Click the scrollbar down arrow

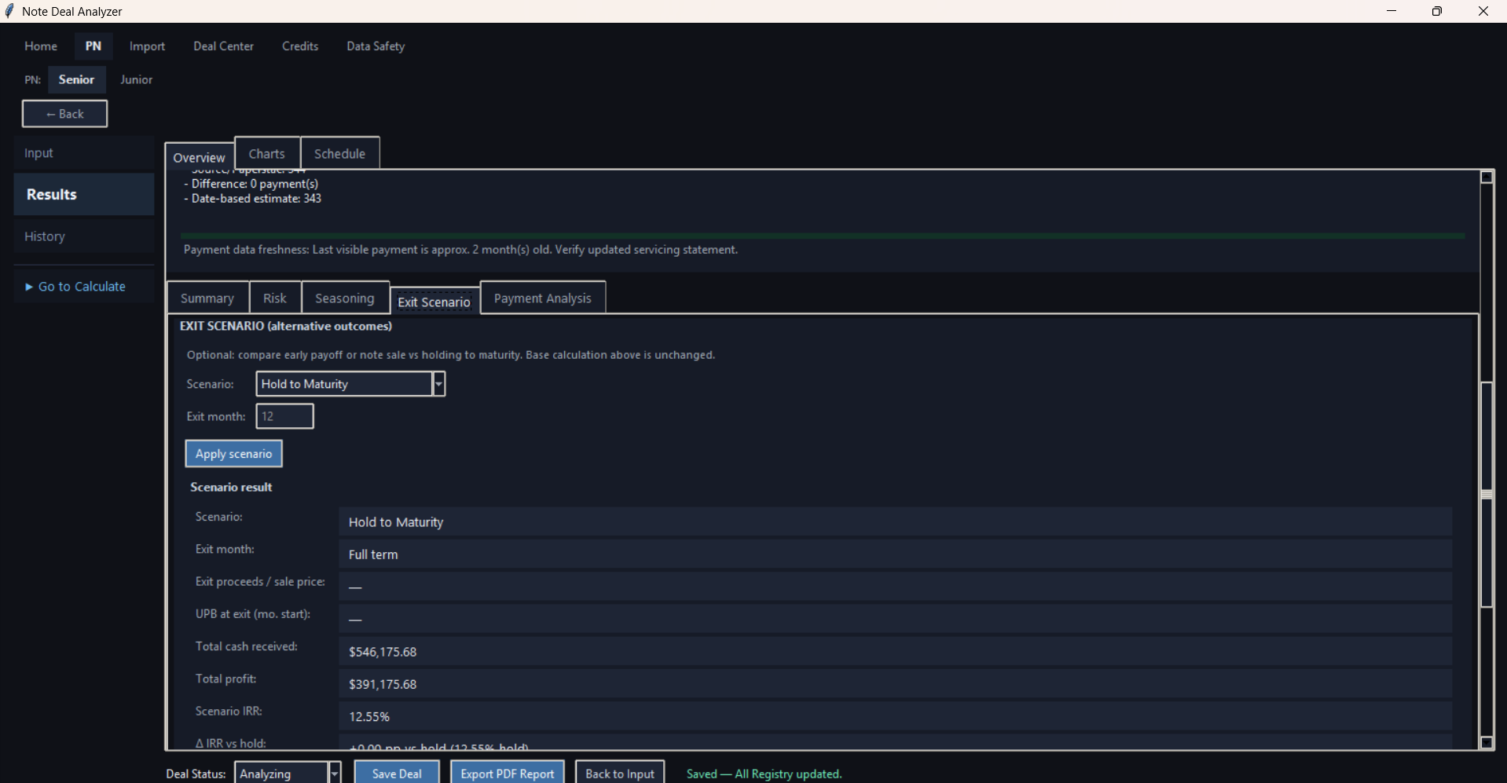tap(1487, 742)
